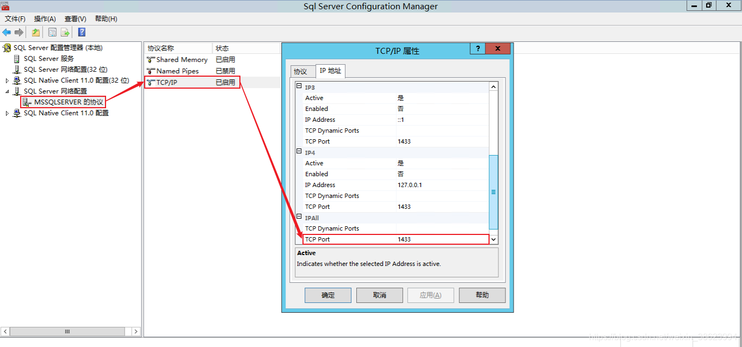742x347 pixels.
Task: Click the left pane horizontal scrollbar thumb
Action: point(67,331)
